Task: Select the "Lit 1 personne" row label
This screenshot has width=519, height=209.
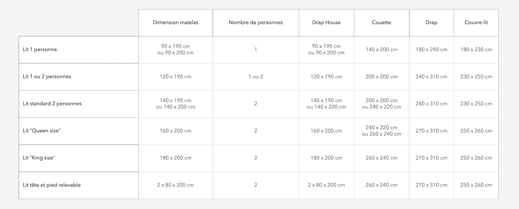Action: tap(40, 50)
